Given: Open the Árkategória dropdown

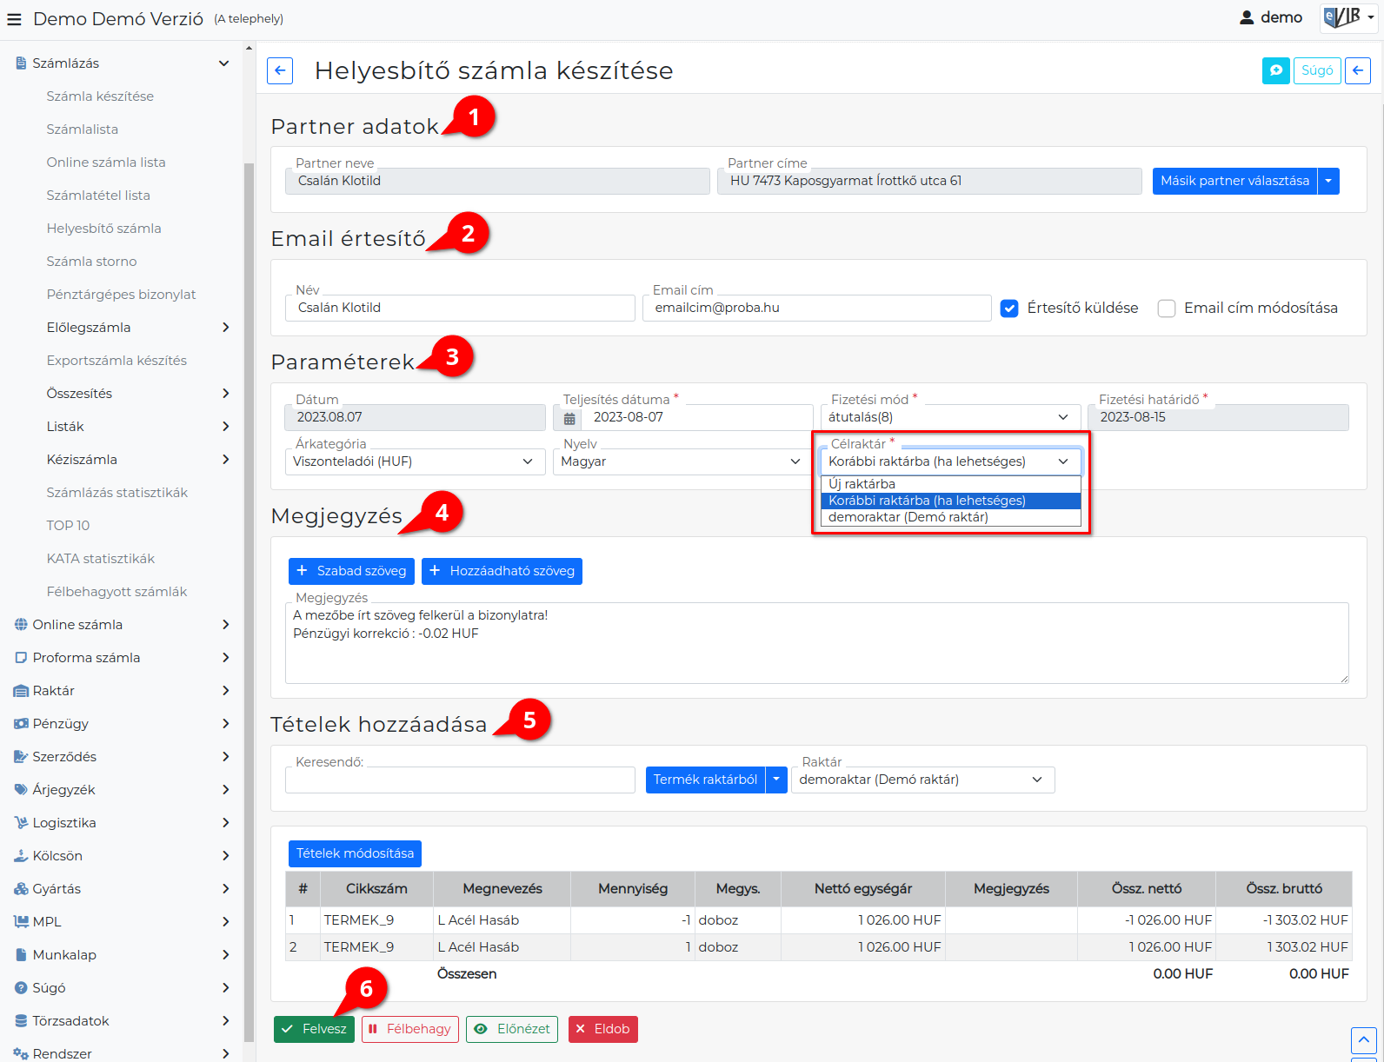Looking at the screenshot, I should [415, 462].
